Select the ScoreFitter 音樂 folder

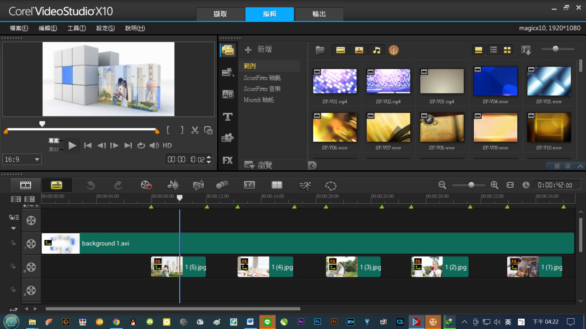(262, 89)
